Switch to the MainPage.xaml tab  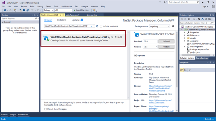click(72, 15)
